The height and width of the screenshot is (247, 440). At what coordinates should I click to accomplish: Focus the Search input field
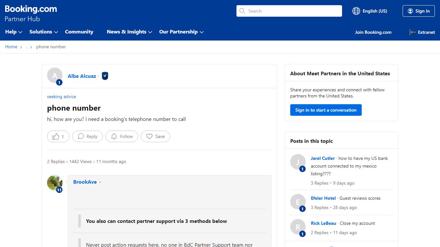289,11
